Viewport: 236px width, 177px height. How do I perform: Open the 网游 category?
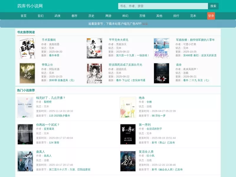point(108,16)
